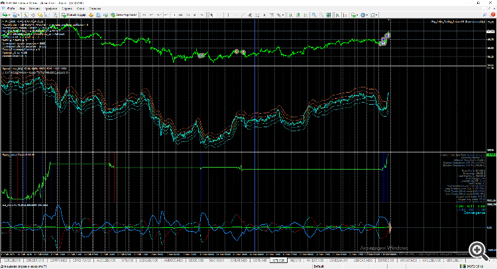This screenshot has width=497, height=269.
Task: Open the Окно menu
Action: (x=80, y=9)
